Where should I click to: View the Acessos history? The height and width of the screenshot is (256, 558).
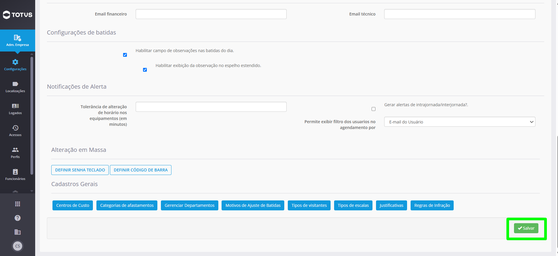[x=15, y=131]
